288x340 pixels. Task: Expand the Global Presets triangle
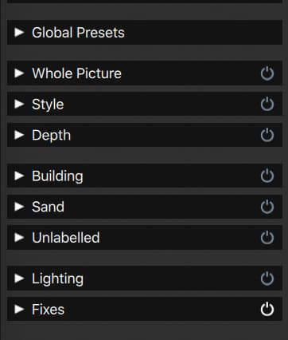[x=19, y=33]
